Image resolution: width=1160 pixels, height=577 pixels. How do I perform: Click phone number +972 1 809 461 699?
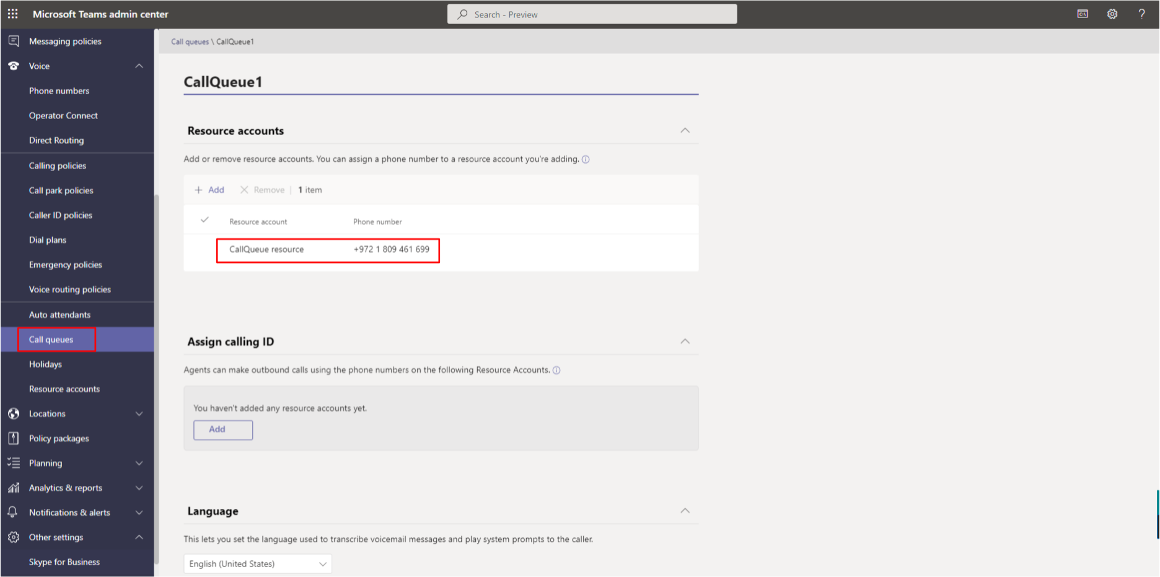point(392,249)
